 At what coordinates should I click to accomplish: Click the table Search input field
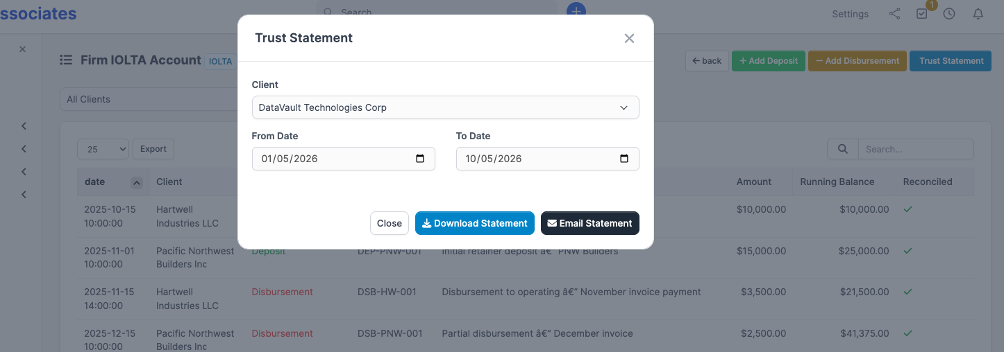tap(916, 149)
